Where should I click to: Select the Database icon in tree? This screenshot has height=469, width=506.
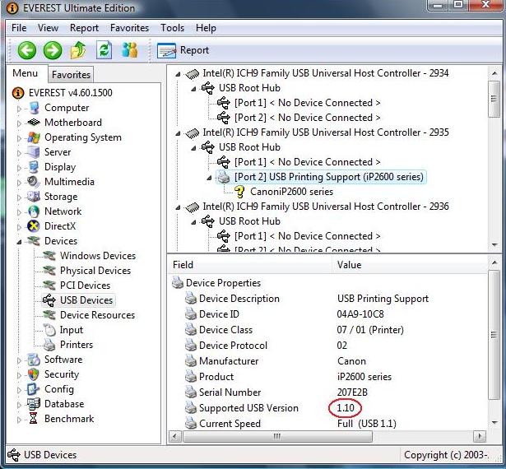pos(34,404)
